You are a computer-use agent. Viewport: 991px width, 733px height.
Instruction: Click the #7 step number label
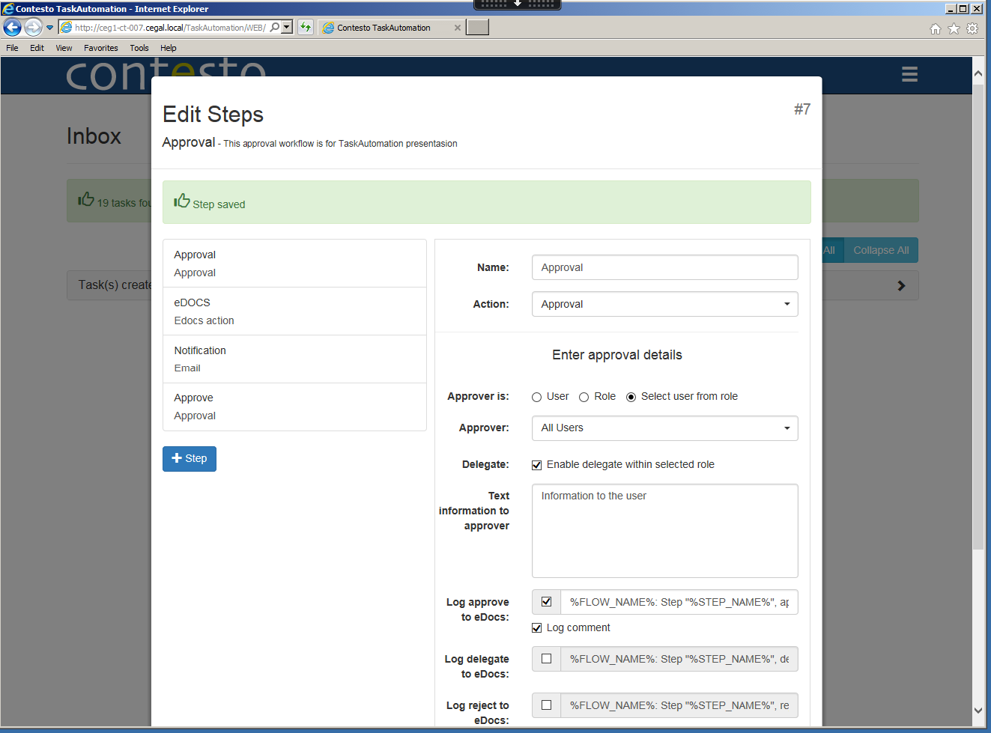point(802,109)
